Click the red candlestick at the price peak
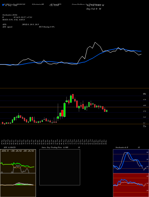The height and width of the screenshot is (197, 149). (x=73, y=96)
